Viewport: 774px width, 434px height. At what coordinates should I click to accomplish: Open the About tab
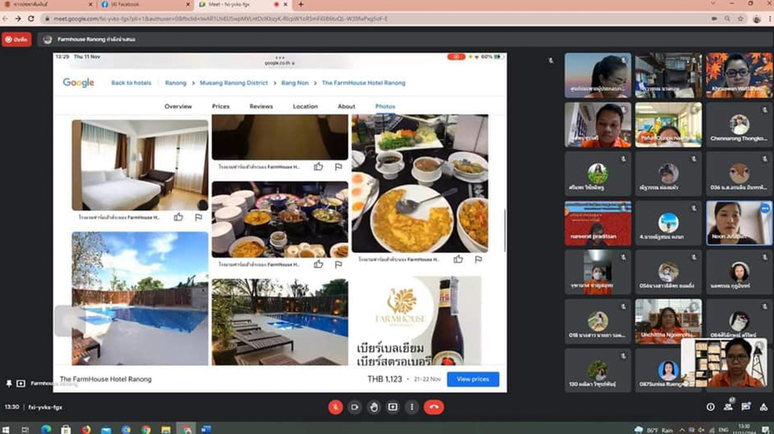tap(346, 106)
